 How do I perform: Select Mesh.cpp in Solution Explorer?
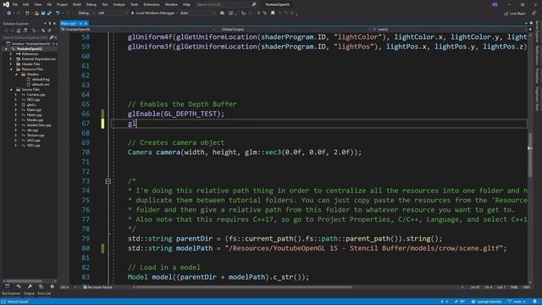click(34, 115)
